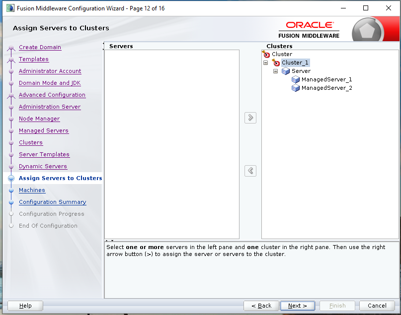Click the Next button
Image resolution: width=401 pixels, height=315 pixels.
tap(298, 306)
